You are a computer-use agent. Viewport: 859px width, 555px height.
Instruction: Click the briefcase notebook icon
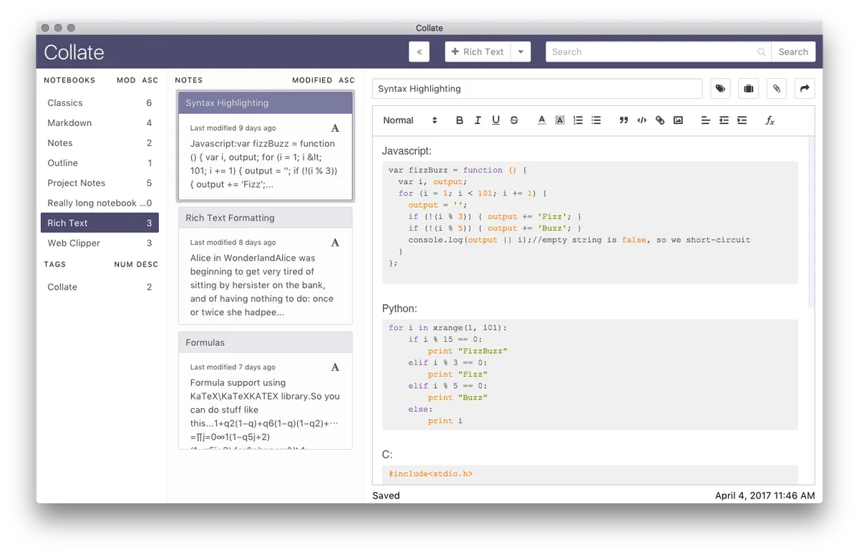pos(748,89)
